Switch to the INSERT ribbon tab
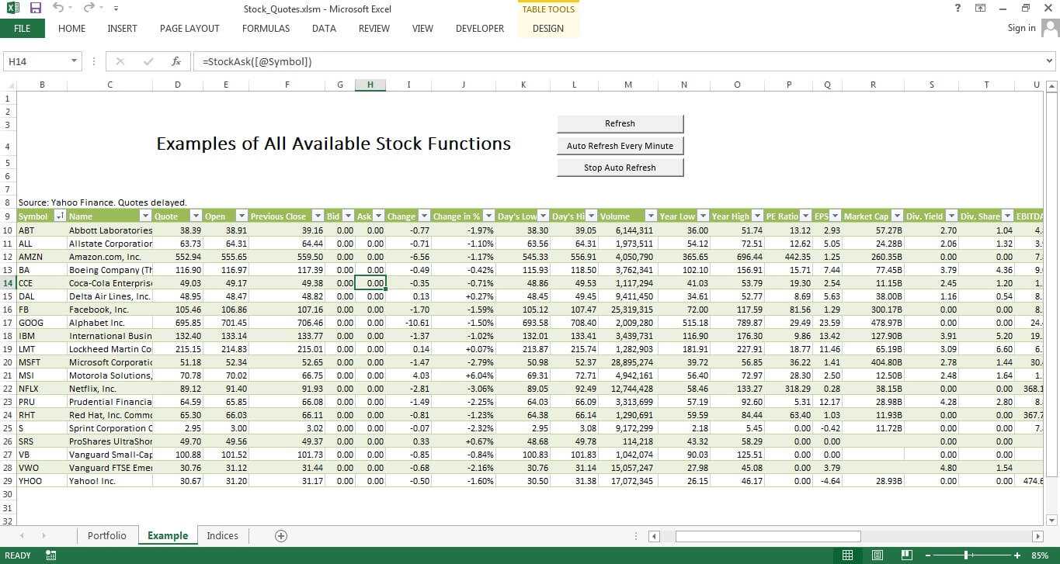Screen dimensions: 1060x564 pyautogui.click(x=122, y=29)
